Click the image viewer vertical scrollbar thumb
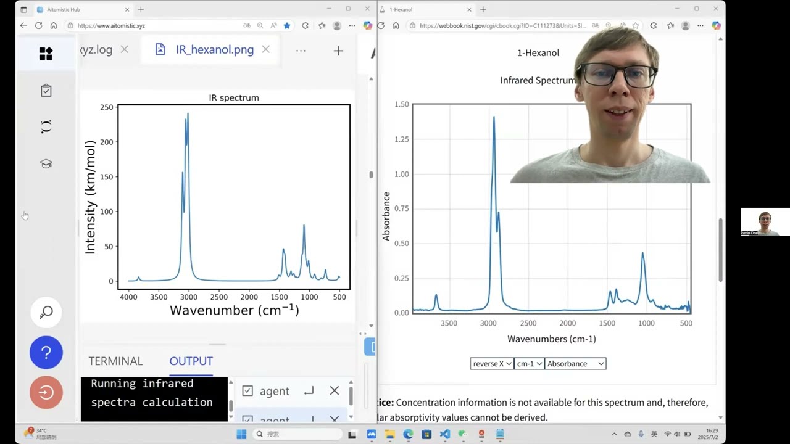The image size is (790, 444). (371, 175)
